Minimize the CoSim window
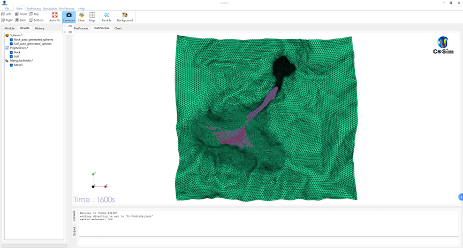 pos(444,3)
